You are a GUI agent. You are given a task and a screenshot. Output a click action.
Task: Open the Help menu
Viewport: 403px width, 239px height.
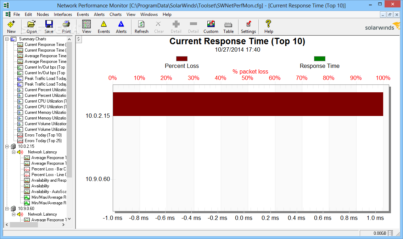tap(167, 14)
